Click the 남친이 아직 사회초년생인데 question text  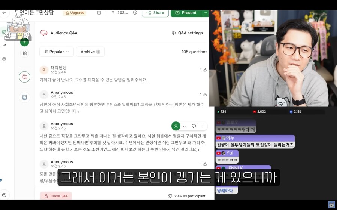point(122,108)
